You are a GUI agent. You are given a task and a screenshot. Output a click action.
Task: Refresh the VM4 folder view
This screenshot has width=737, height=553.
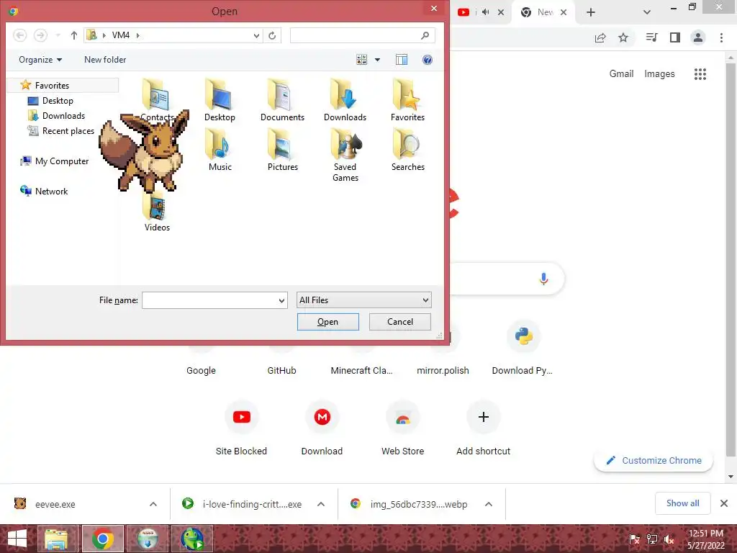pos(272,35)
